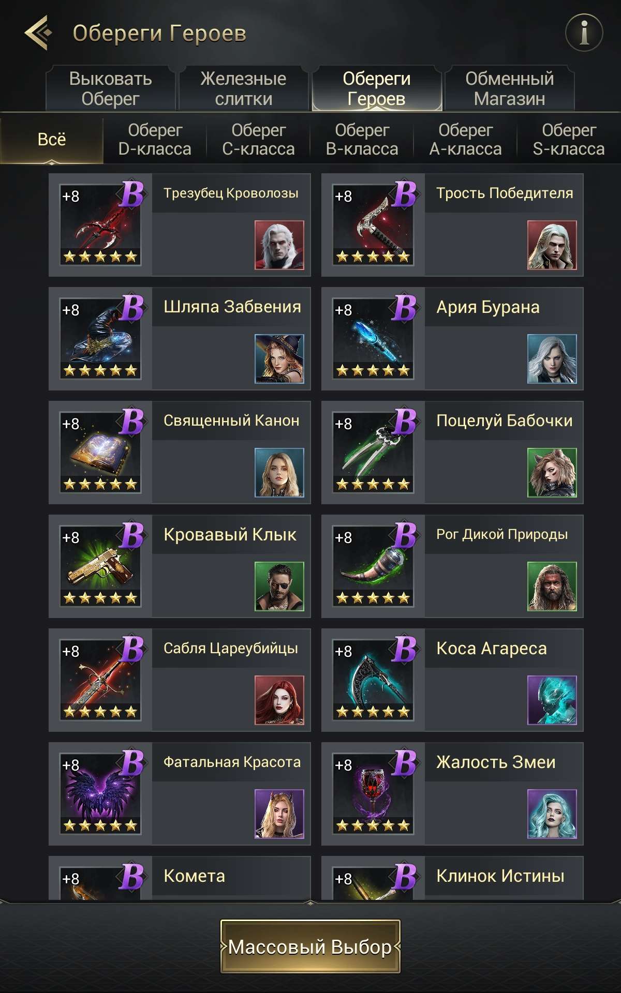
Task: Filter by Оберег S-класса
Action: click(x=569, y=140)
